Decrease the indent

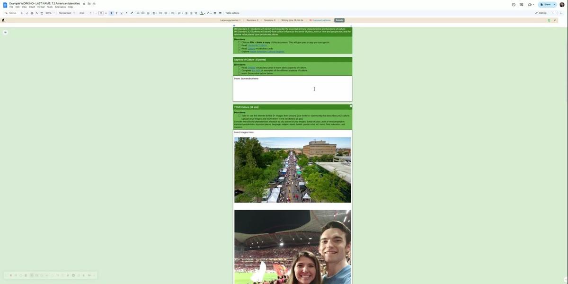pyautogui.click(x=186, y=13)
